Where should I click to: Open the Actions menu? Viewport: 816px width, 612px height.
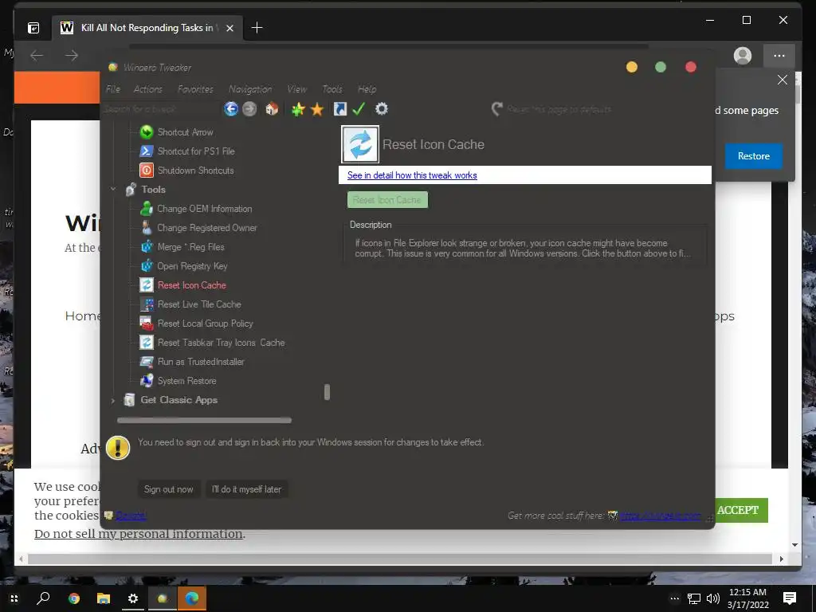point(147,89)
